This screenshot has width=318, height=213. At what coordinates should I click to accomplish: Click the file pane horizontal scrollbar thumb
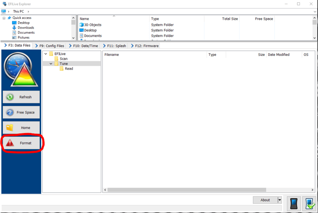187,190
